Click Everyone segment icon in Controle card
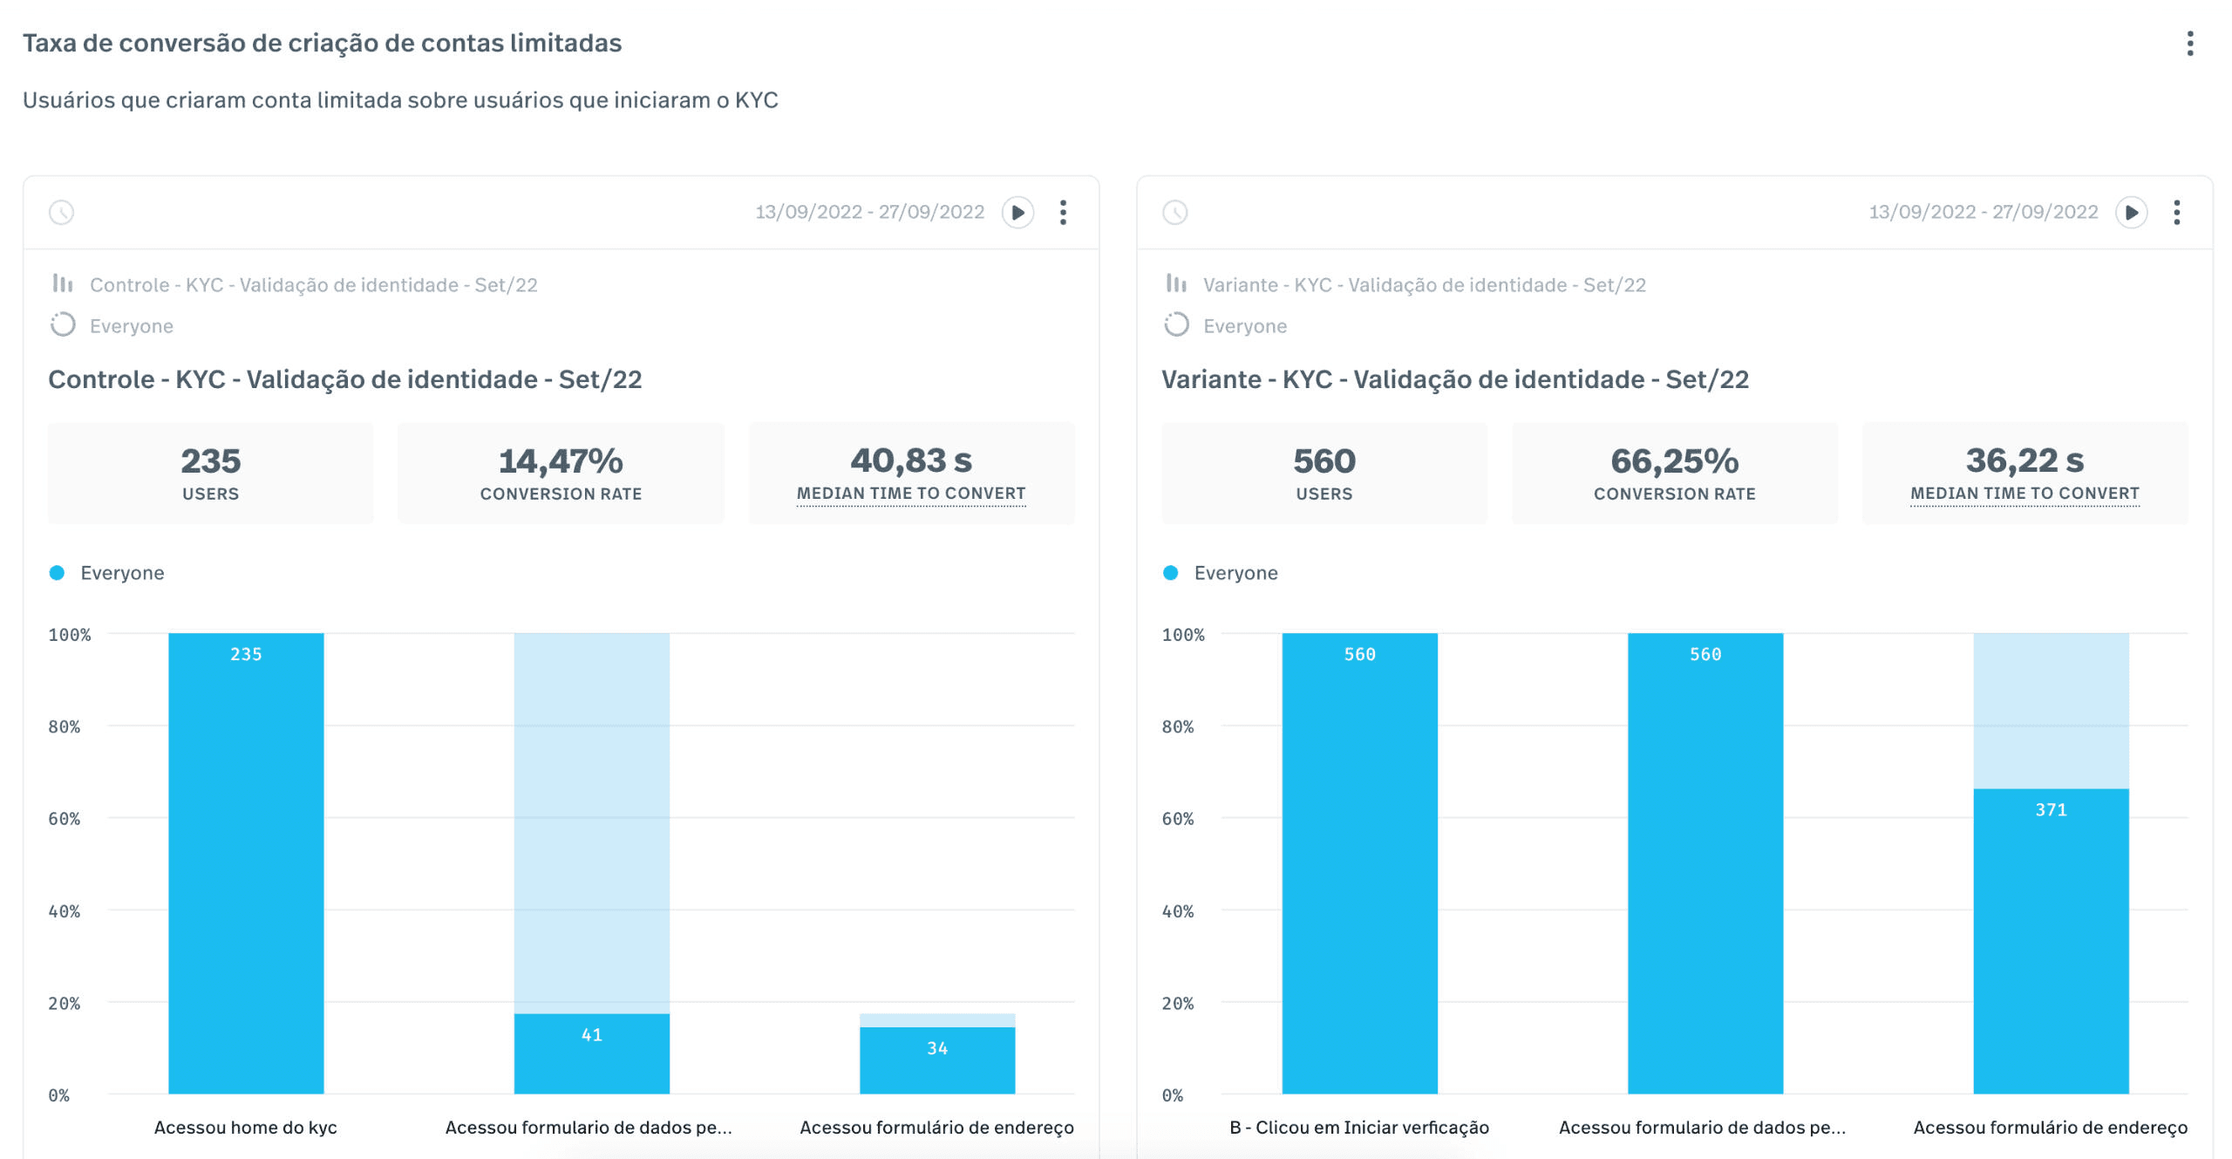This screenshot has width=2232, height=1159. (63, 325)
